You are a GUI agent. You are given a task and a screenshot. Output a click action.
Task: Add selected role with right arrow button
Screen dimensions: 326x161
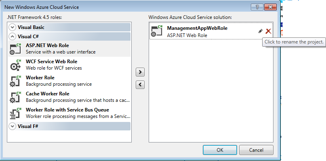coord(140,72)
